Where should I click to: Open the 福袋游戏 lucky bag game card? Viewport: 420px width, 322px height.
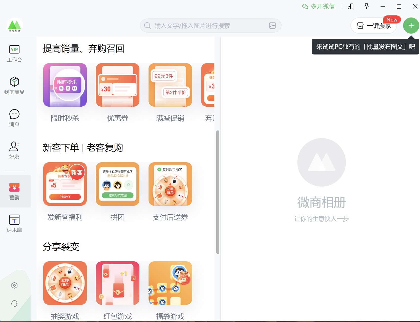pyautogui.click(x=170, y=283)
